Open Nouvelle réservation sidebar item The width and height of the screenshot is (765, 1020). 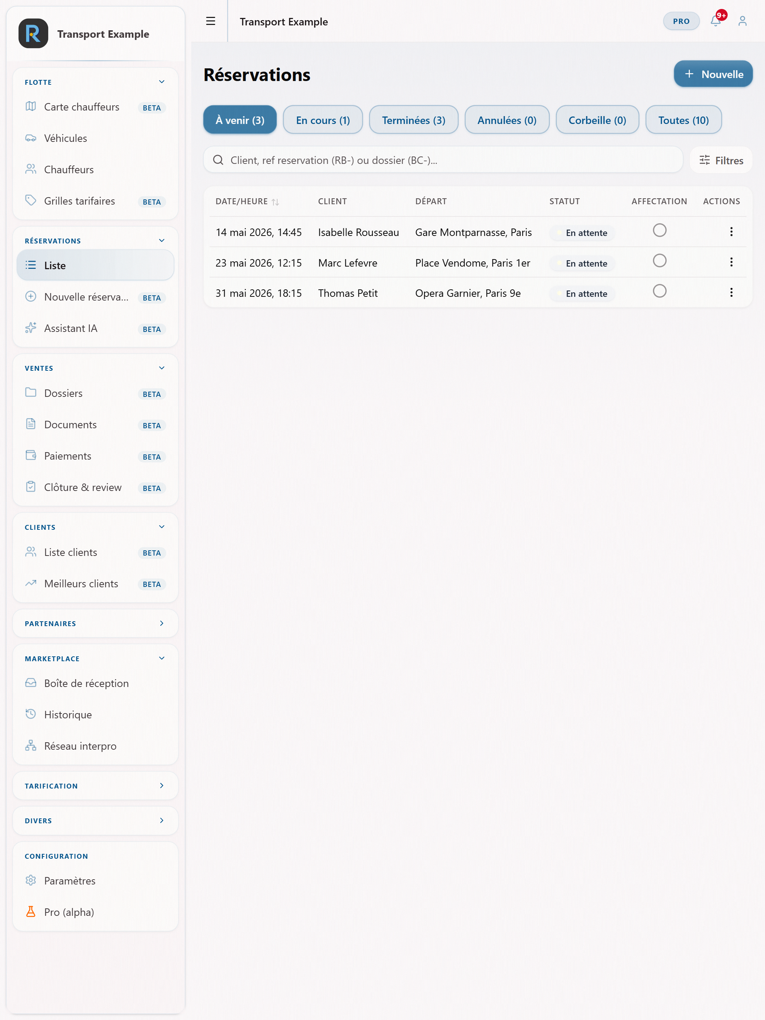pos(96,296)
